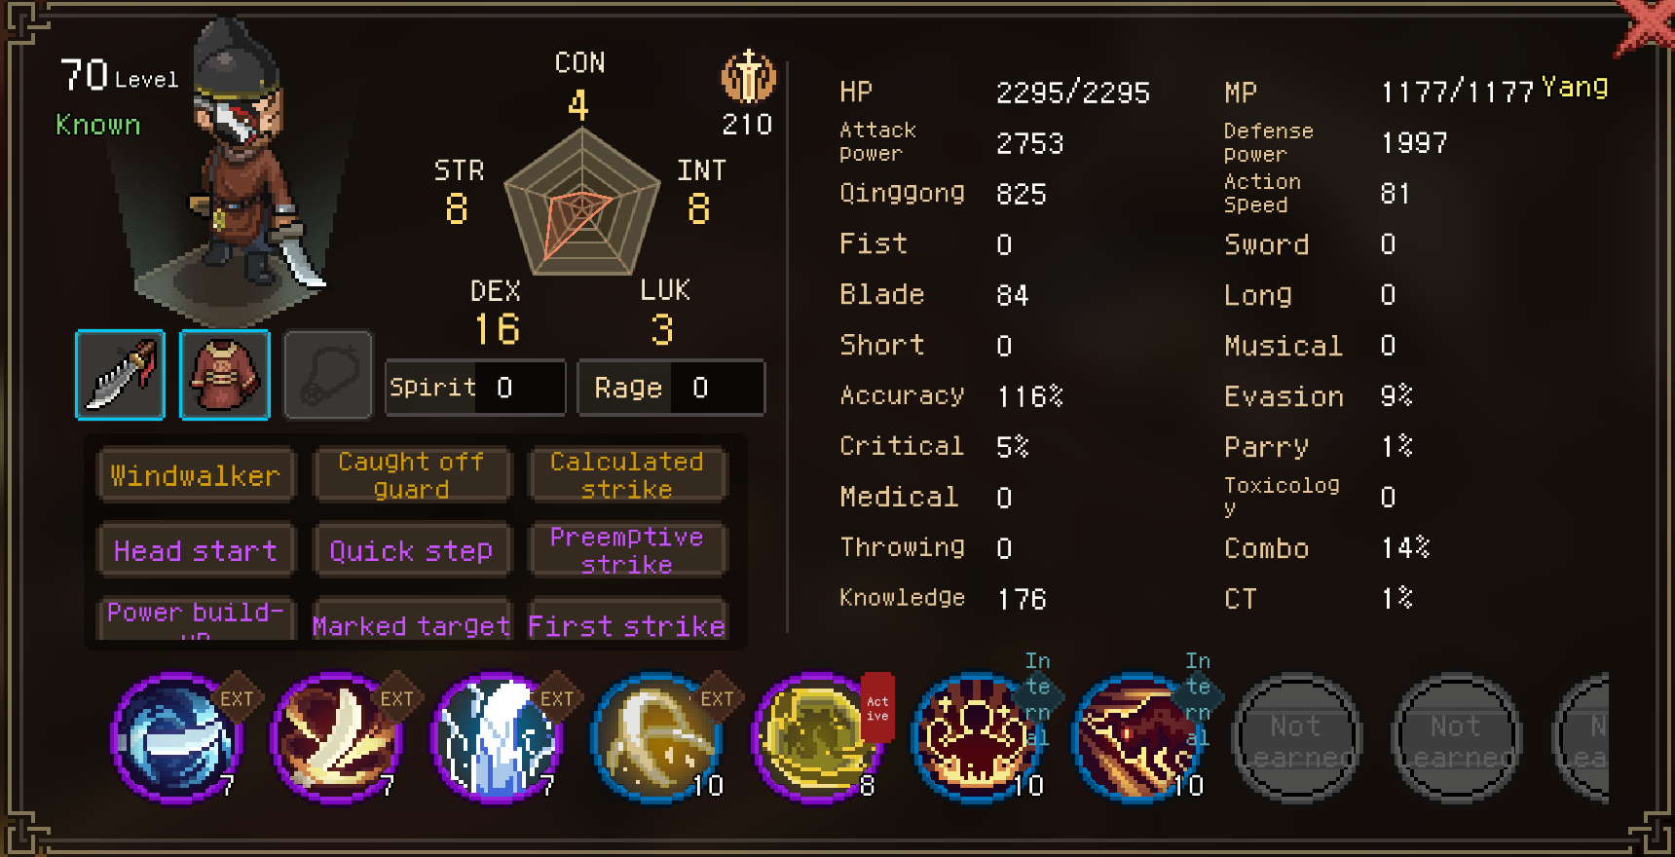This screenshot has height=857, width=1675.
Task: Select the Head start trait
Action: click(x=196, y=550)
